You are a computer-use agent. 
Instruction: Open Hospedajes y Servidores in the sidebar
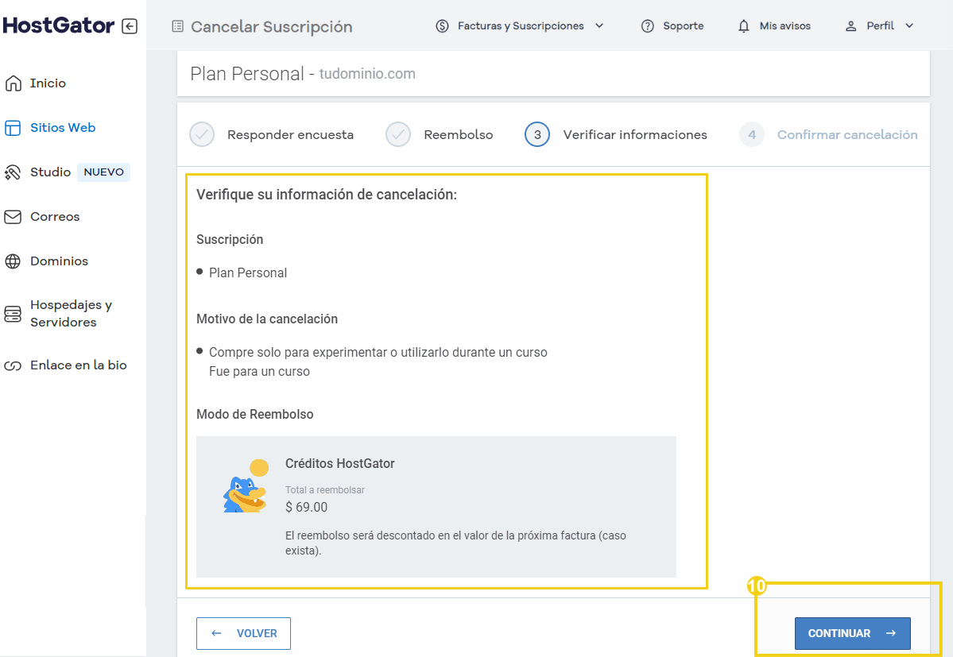coord(71,313)
